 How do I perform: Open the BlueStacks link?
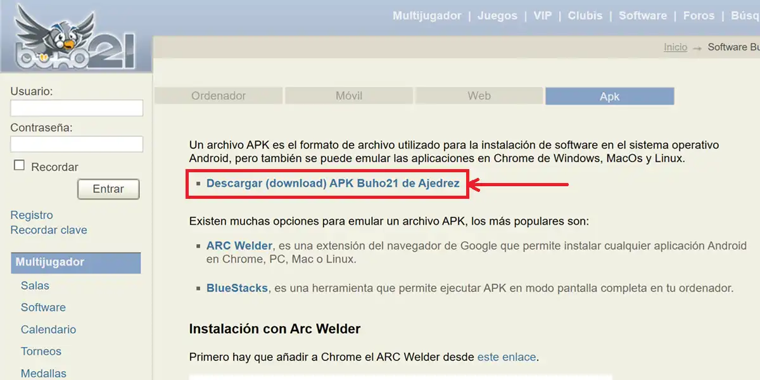coord(237,288)
